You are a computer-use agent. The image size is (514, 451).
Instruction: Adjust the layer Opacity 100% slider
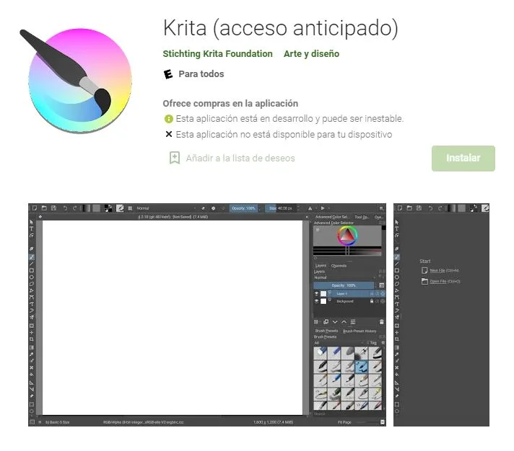tap(344, 285)
